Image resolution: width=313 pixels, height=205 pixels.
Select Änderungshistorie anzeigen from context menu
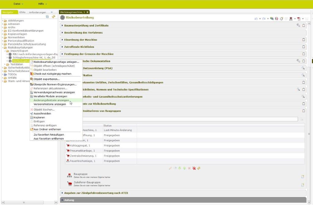tap(51, 100)
